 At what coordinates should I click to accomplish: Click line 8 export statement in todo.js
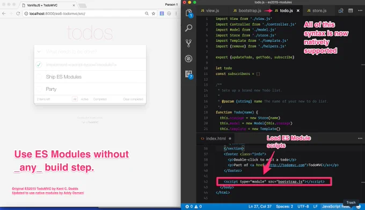254,57
